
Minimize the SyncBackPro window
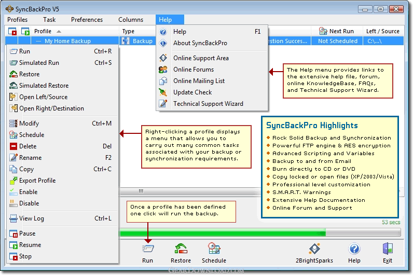click(365, 9)
